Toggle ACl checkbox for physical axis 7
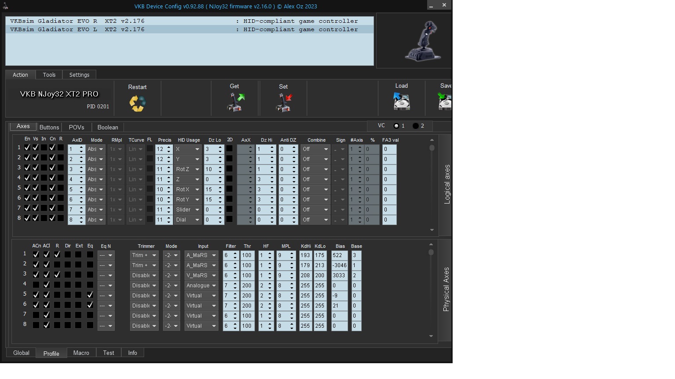This screenshot has height=379, width=675. click(47, 315)
